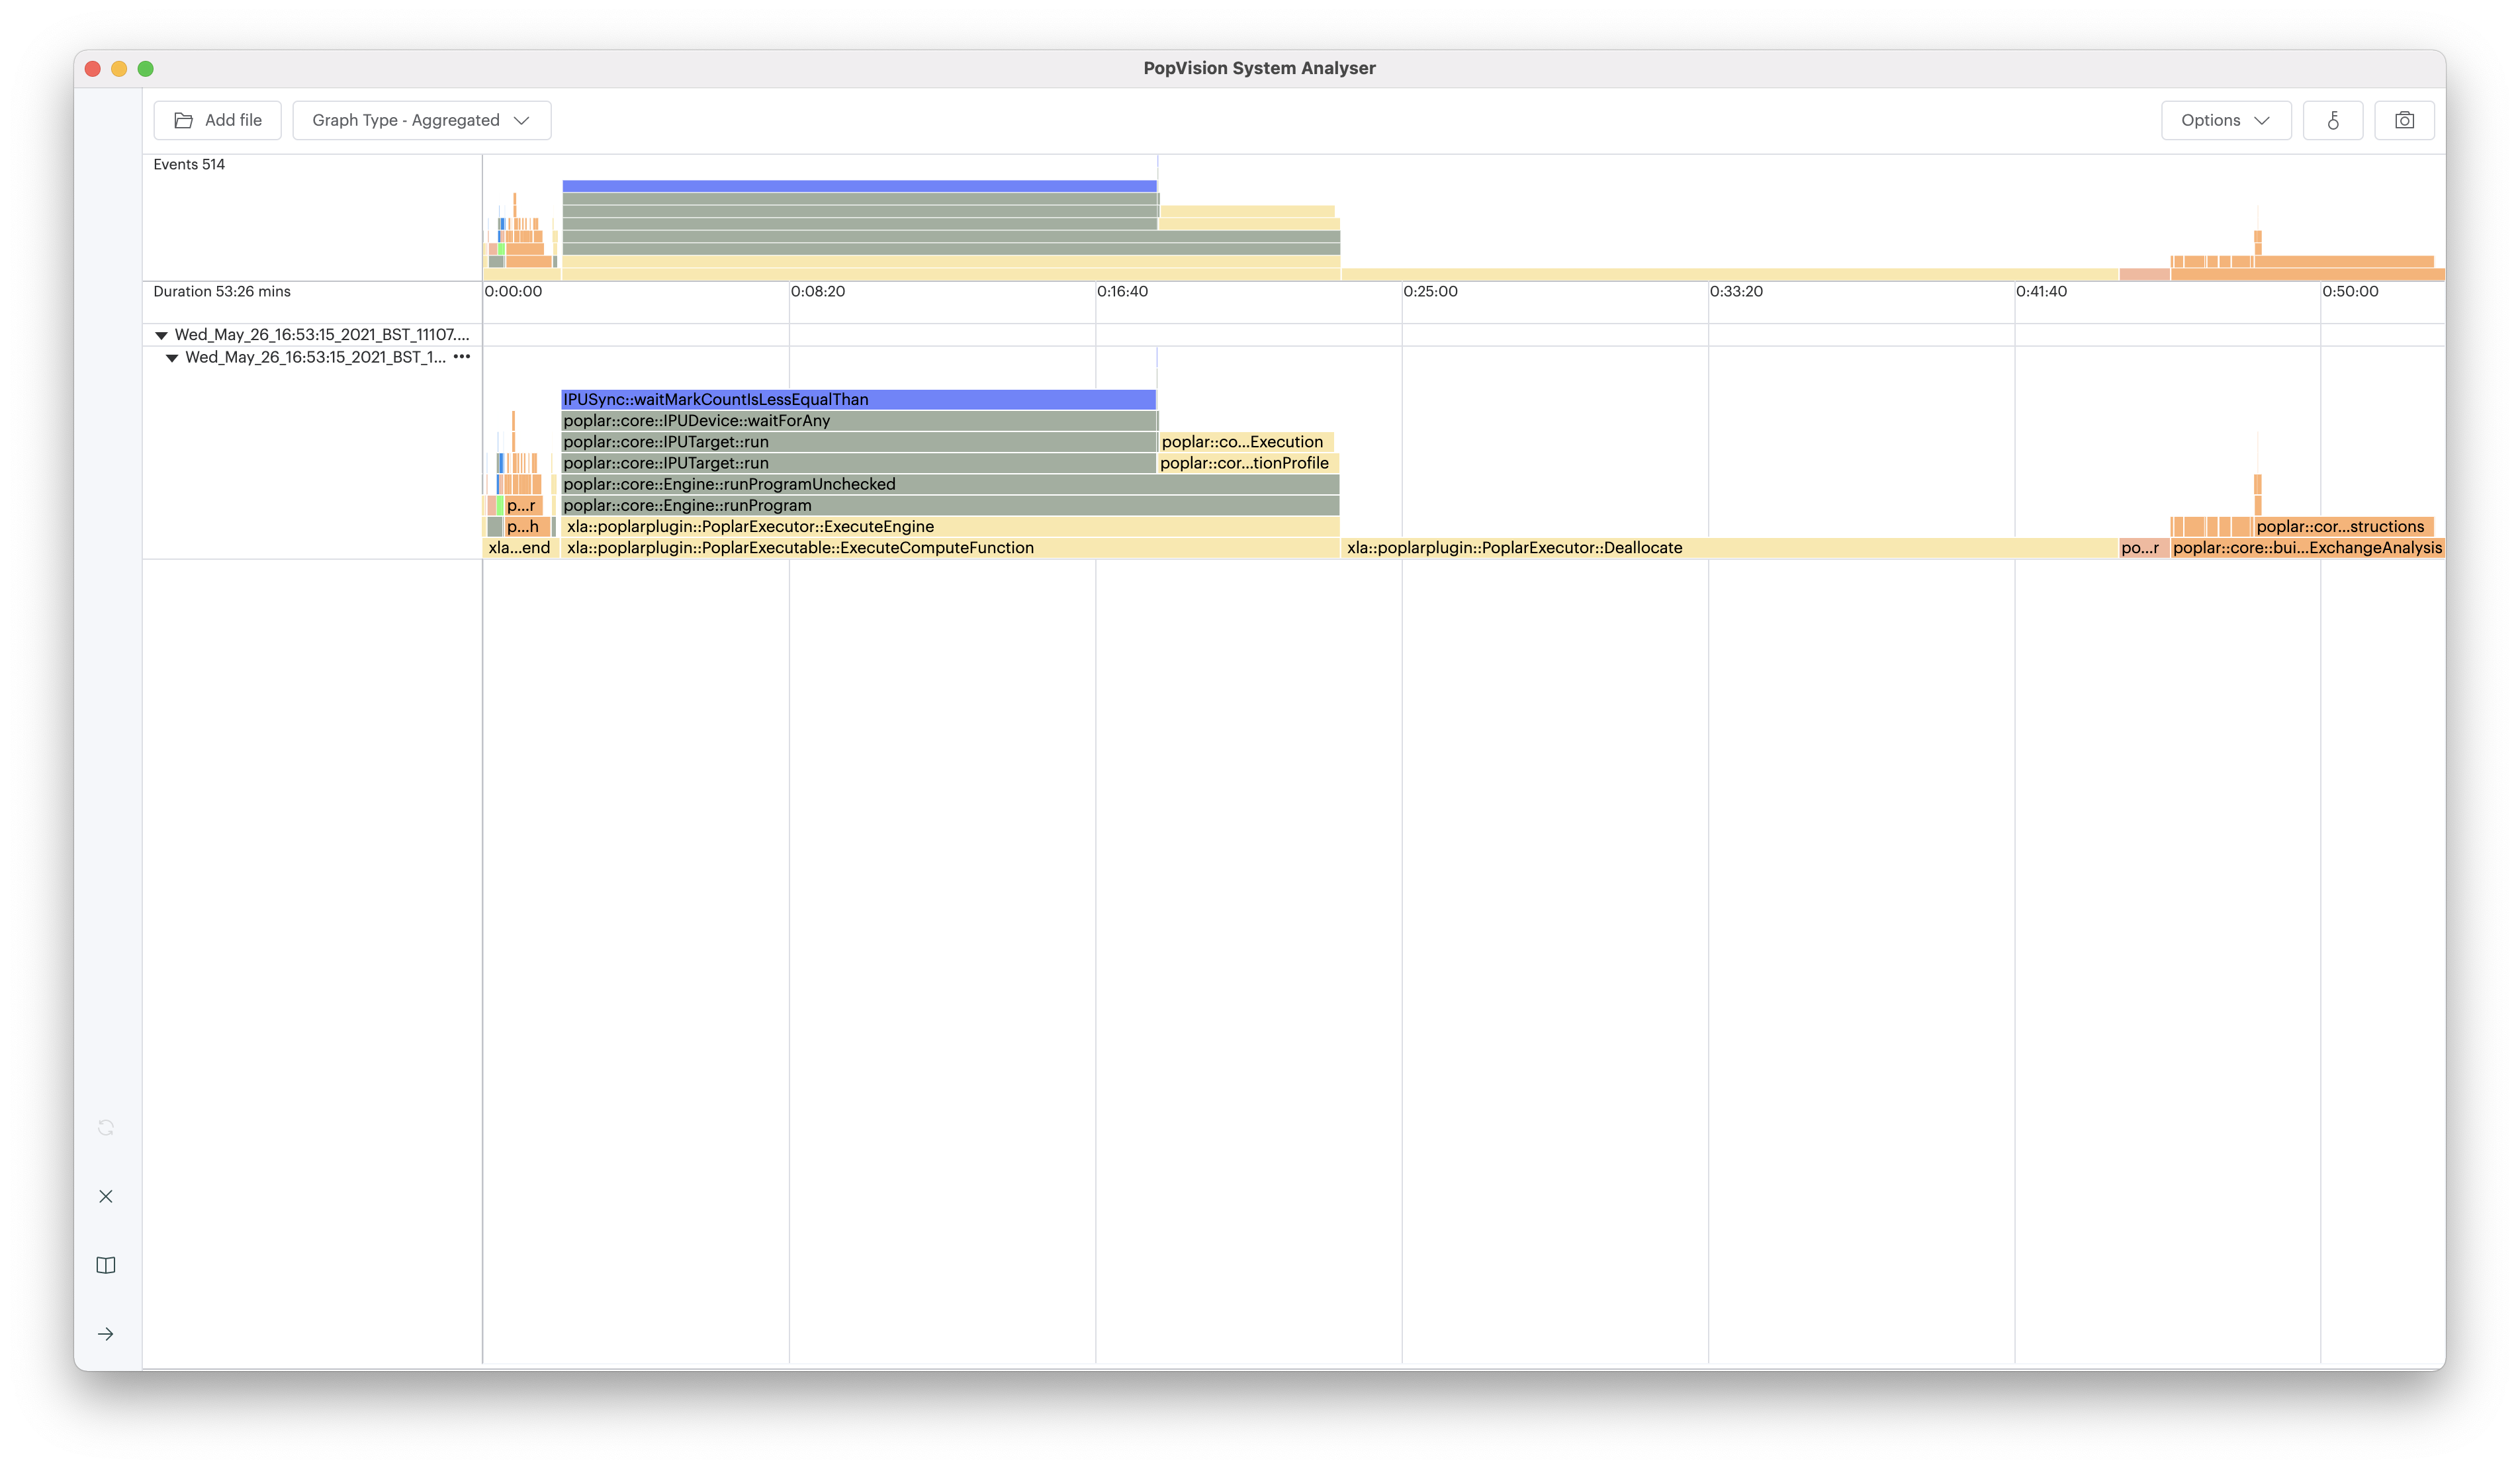
Task: Remove the report using the sidebar X icon
Action: tap(106, 1196)
